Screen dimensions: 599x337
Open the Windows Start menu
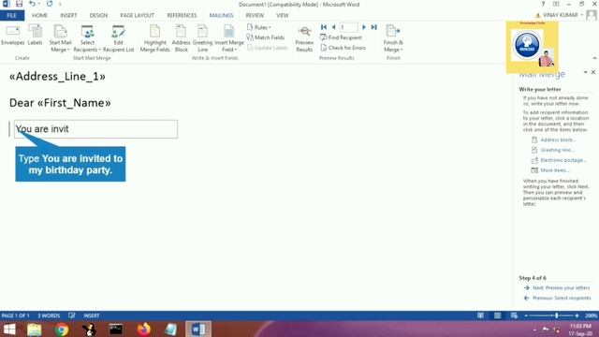pyautogui.click(x=9, y=330)
